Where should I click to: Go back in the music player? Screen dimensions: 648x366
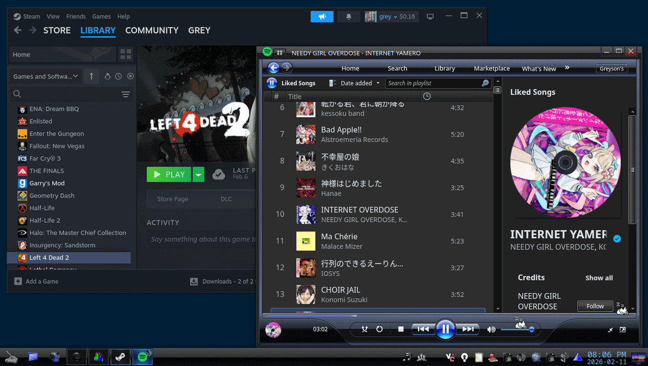[x=273, y=67]
